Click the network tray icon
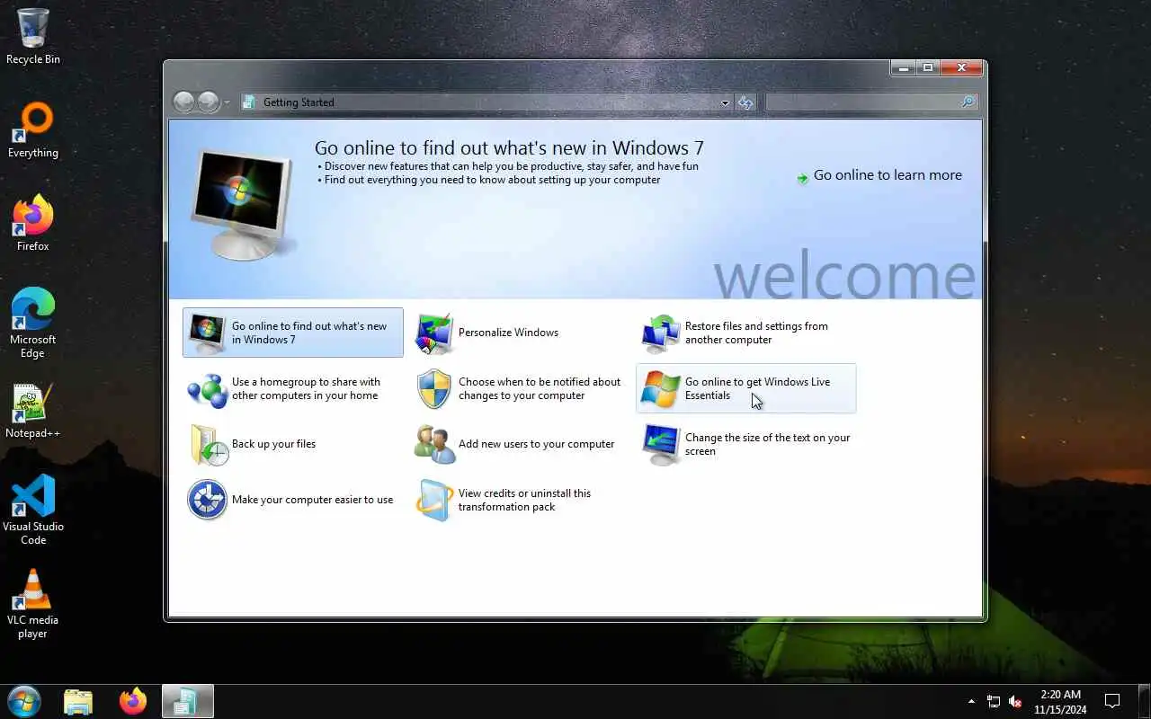 [994, 701]
